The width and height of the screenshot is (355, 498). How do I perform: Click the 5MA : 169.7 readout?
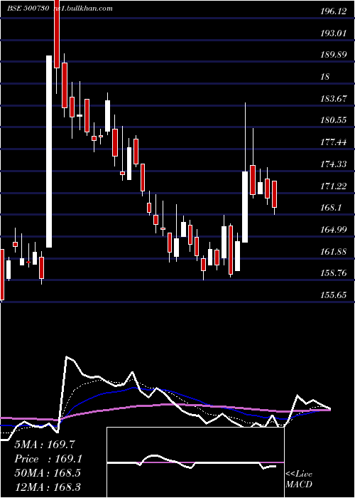[x=45, y=445]
